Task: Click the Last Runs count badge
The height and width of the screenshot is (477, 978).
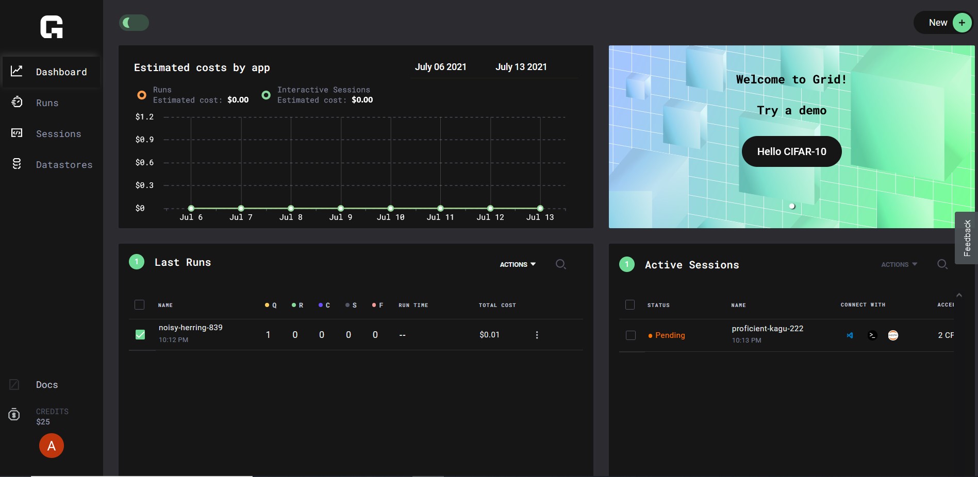Action: pos(137,262)
